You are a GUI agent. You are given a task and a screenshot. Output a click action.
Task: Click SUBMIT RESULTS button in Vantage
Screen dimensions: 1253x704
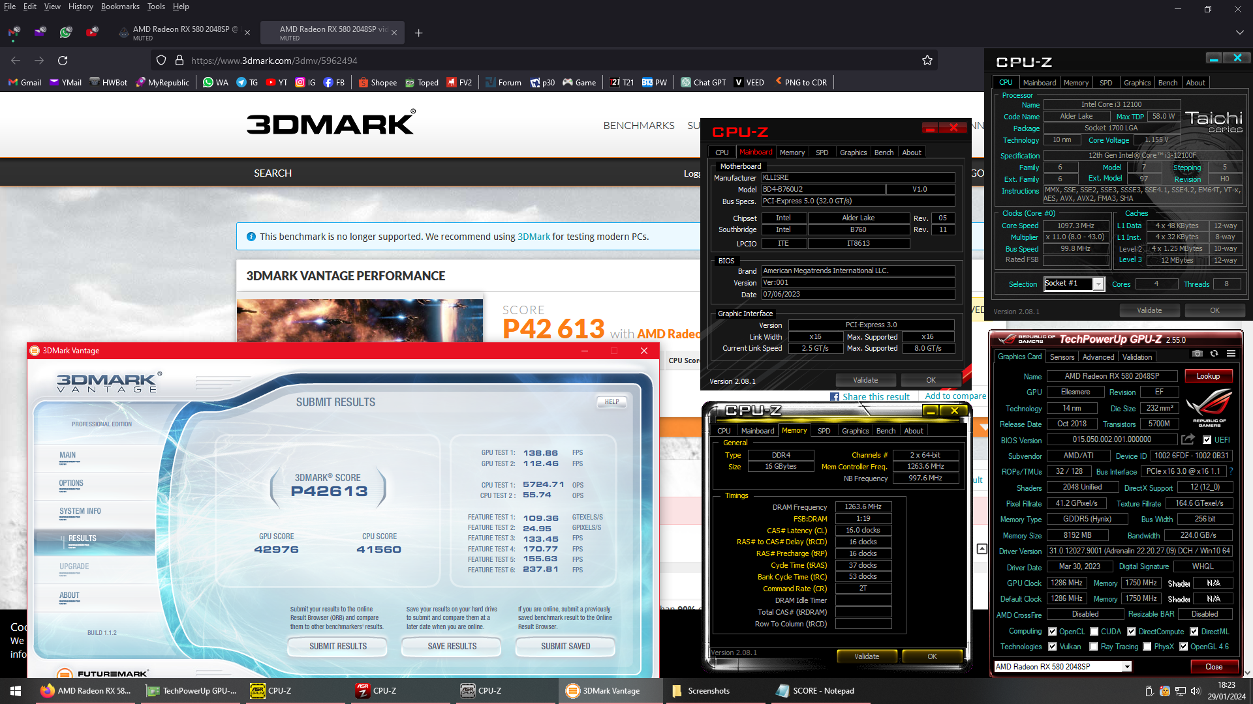(337, 647)
